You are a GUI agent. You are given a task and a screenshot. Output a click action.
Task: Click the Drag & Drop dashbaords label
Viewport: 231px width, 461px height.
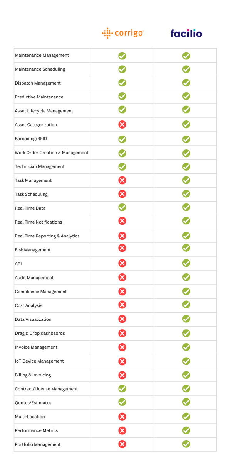click(x=40, y=333)
